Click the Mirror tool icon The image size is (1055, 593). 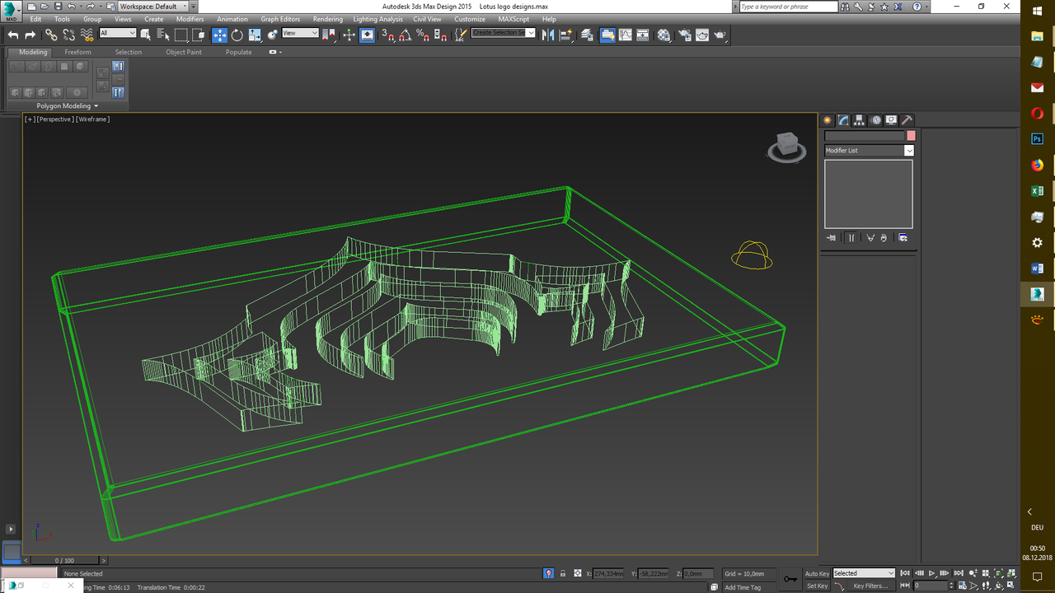[548, 35]
